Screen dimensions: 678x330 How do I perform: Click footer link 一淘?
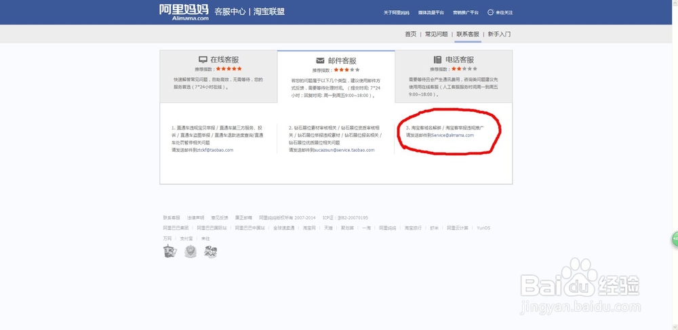click(x=366, y=228)
